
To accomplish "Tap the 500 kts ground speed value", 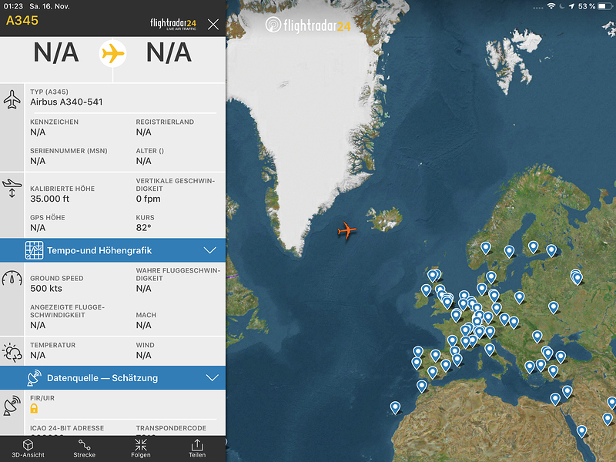I will pyautogui.click(x=46, y=288).
